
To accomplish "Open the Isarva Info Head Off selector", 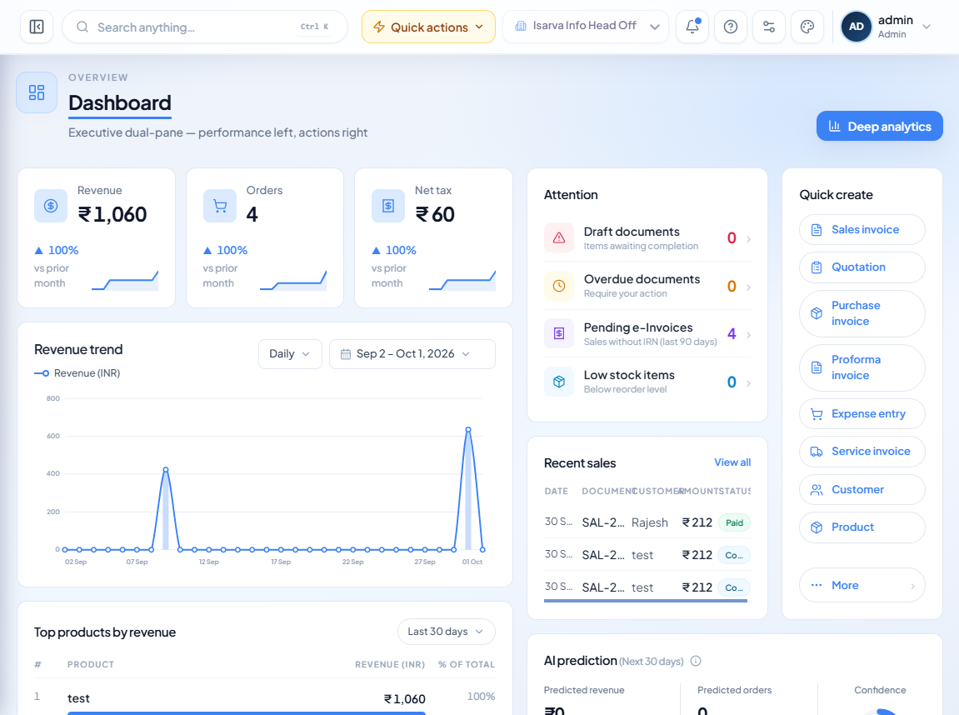I will (x=586, y=27).
